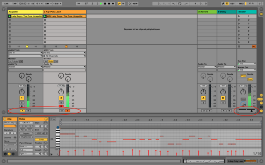Toggle the Punch-In switch
The height and width of the screenshot is (165, 265).
(173, 4)
